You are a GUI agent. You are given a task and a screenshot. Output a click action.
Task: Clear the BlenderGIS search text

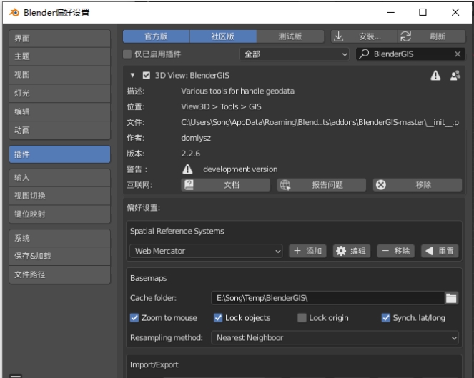(x=458, y=54)
